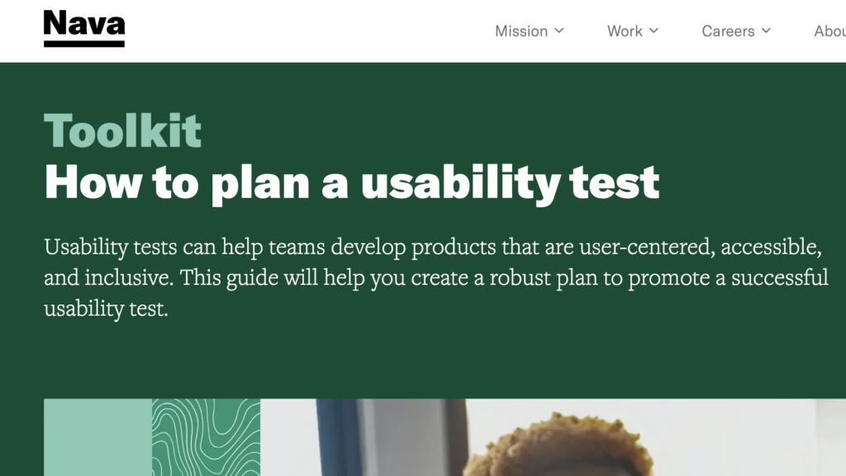Click the last paragraph line 'usability test.'

(x=106, y=310)
